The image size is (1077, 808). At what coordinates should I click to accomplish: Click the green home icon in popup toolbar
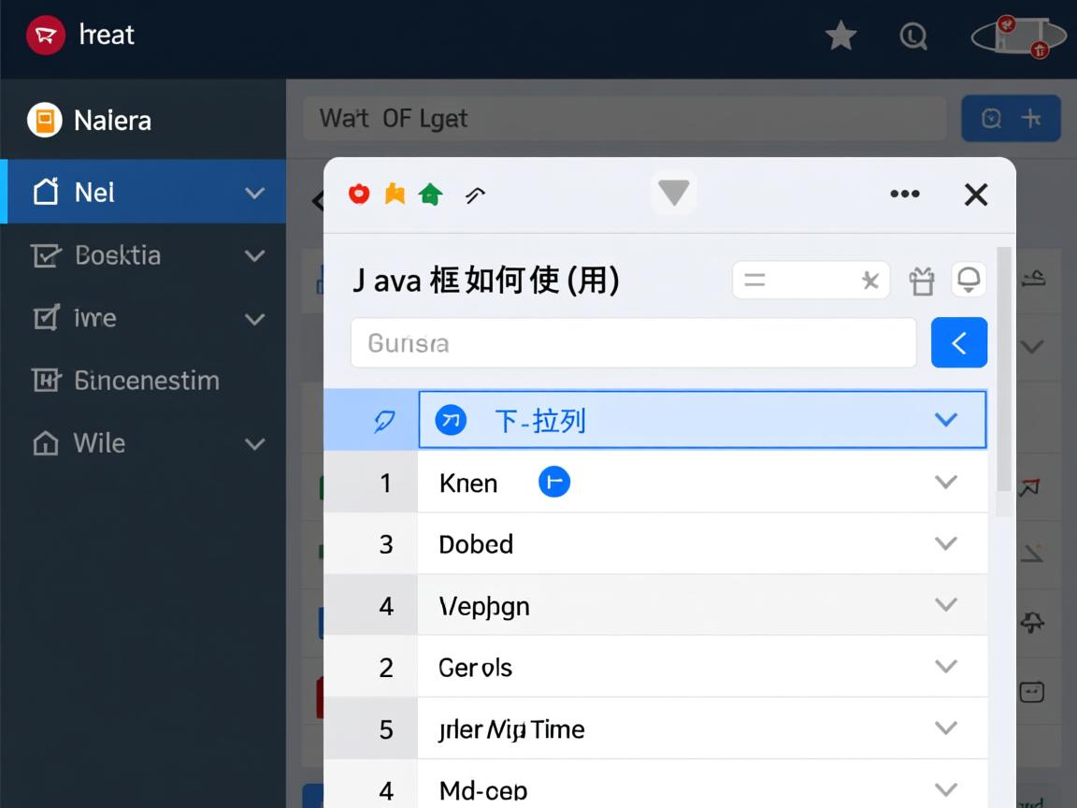tap(430, 193)
